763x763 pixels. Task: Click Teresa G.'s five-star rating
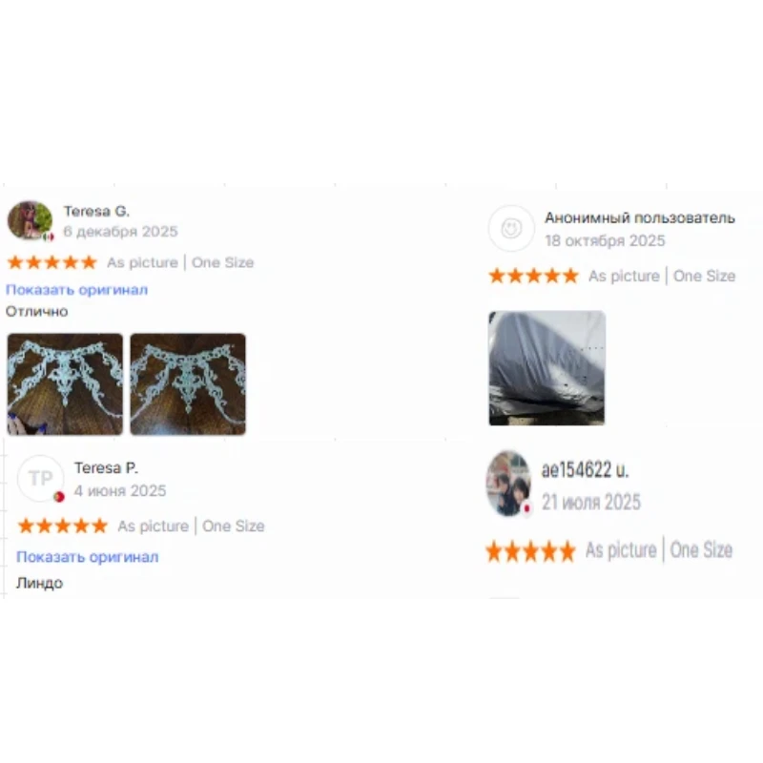pos(52,262)
